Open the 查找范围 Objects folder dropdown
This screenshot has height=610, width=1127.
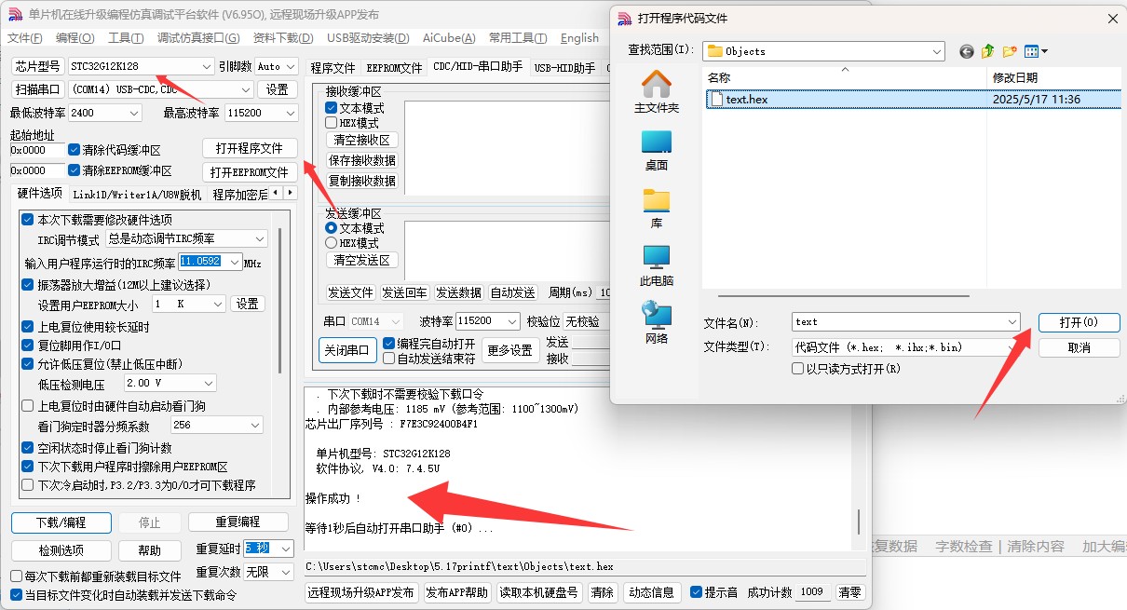coord(823,51)
